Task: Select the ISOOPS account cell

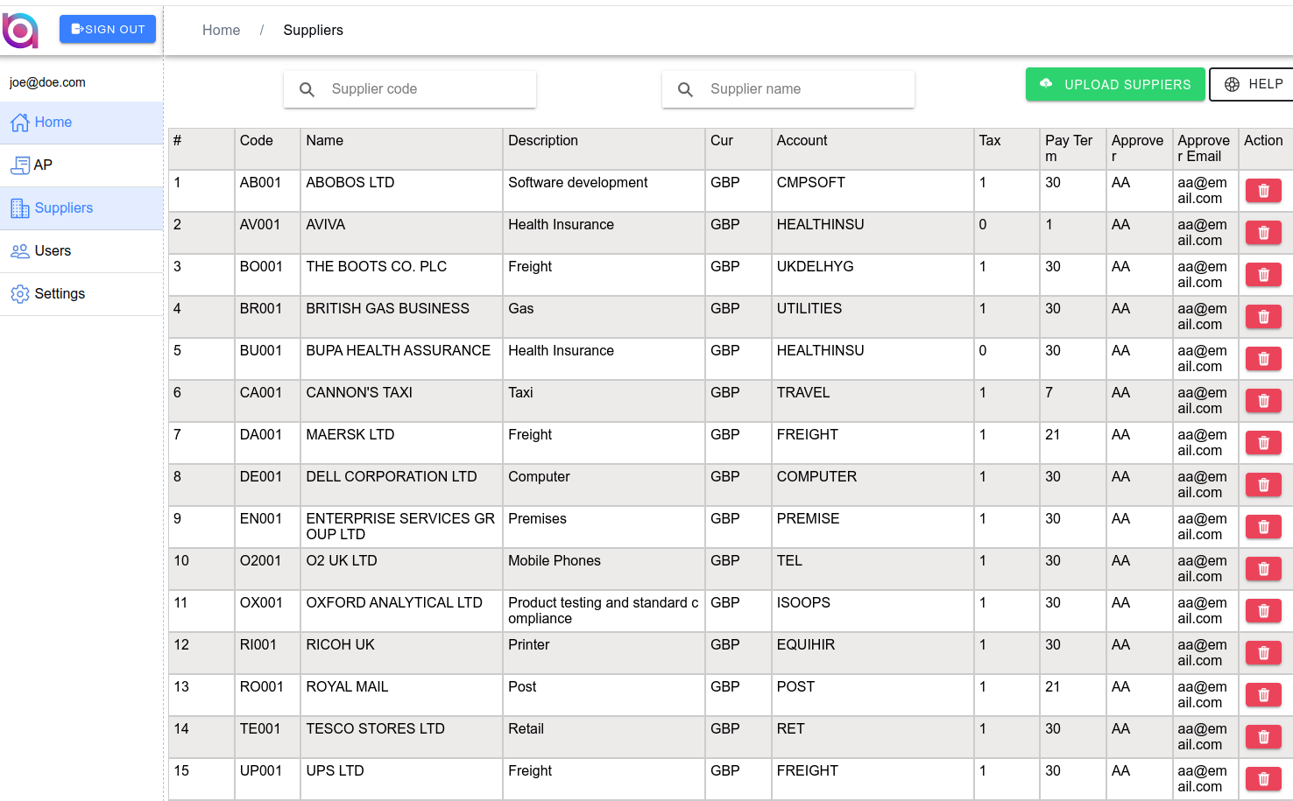Action: 873,611
